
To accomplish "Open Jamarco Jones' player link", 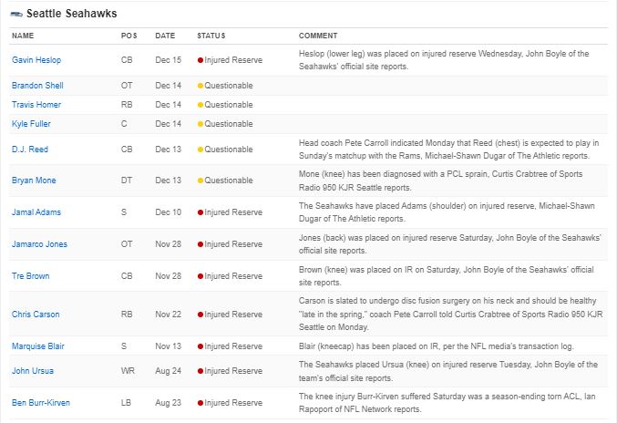I will click(x=39, y=244).
